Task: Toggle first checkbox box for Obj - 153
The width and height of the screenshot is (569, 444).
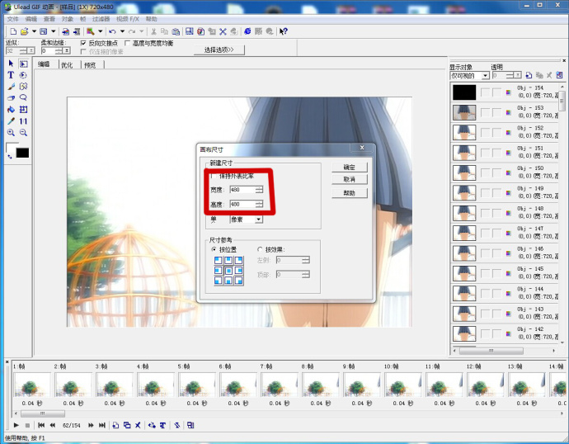Action: (x=485, y=112)
